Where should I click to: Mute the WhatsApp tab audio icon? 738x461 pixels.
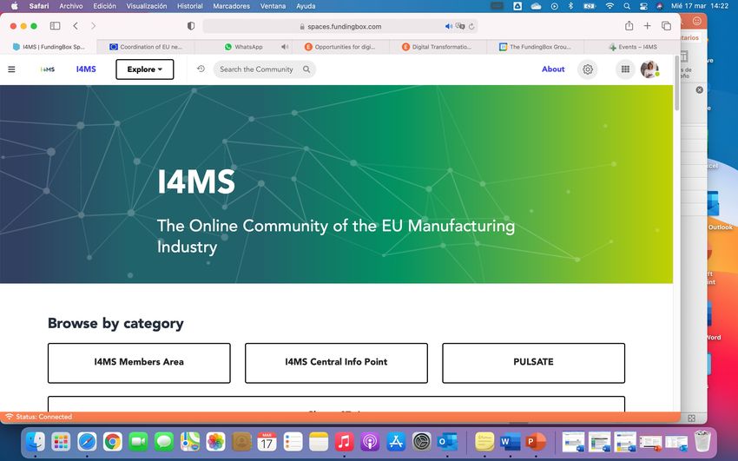[x=284, y=47]
